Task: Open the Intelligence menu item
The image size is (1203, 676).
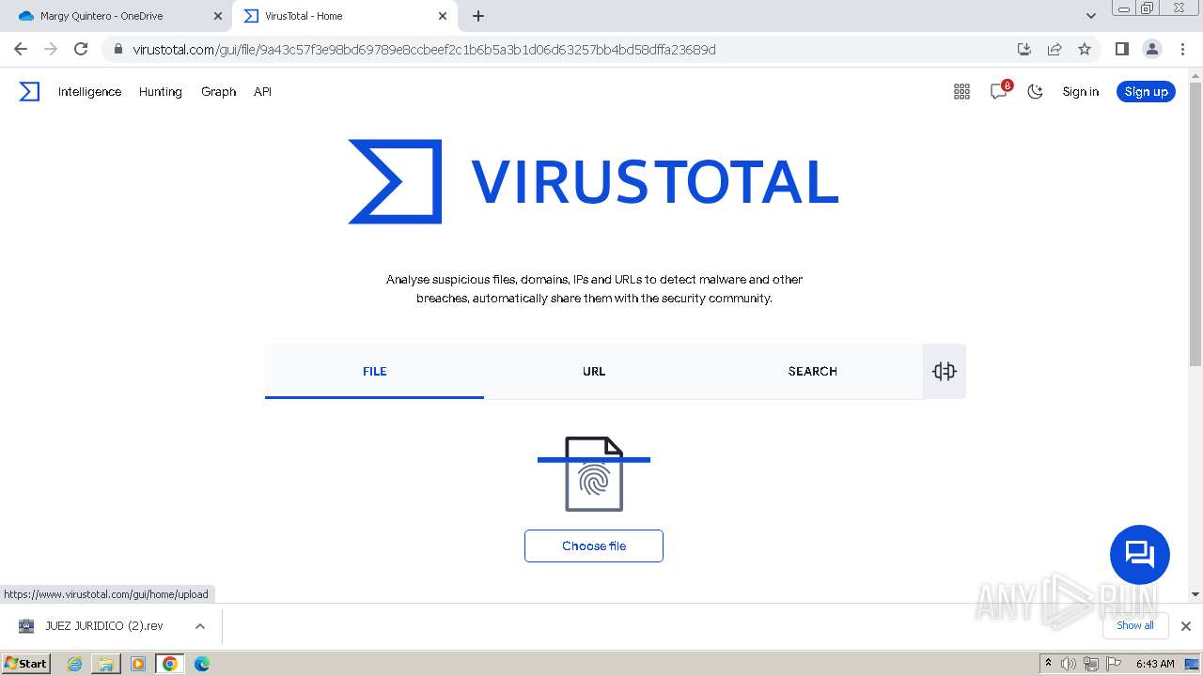Action: click(89, 91)
